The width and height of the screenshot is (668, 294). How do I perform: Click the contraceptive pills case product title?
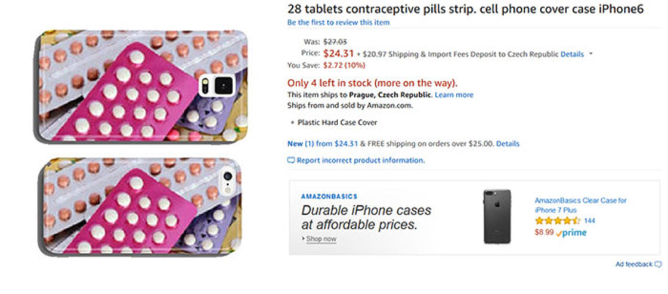(x=465, y=9)
